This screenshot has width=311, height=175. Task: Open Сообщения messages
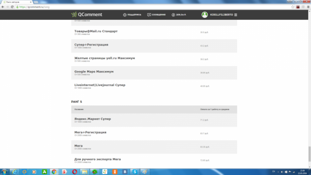(156, 15)
